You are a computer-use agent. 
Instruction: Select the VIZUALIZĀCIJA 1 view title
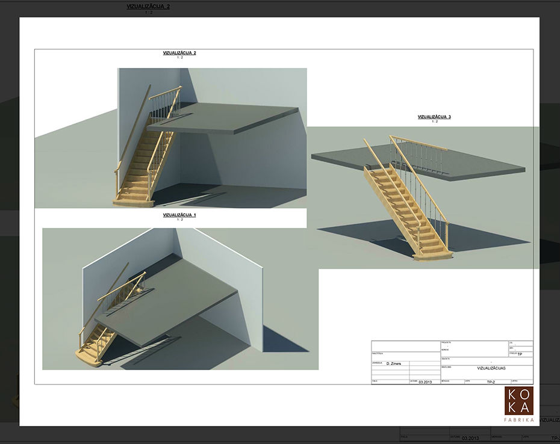[179, 215]
